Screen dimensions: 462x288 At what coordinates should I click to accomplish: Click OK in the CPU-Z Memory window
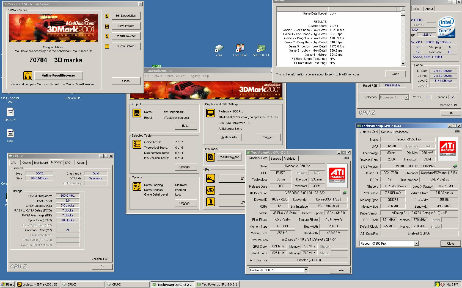(x=102, y=267)
